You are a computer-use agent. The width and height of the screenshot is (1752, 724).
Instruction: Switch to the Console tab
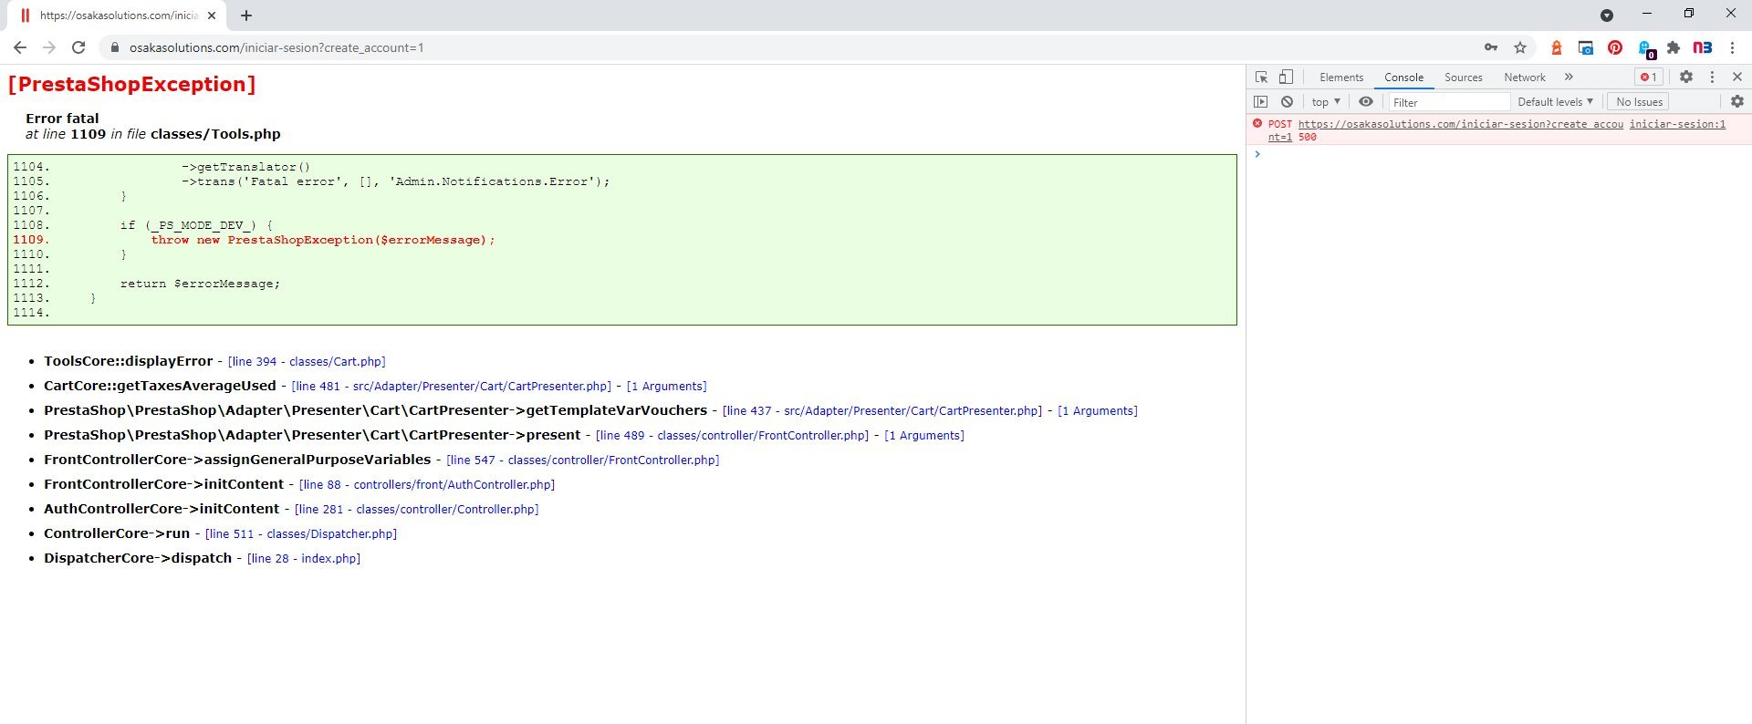point(1403,78)
